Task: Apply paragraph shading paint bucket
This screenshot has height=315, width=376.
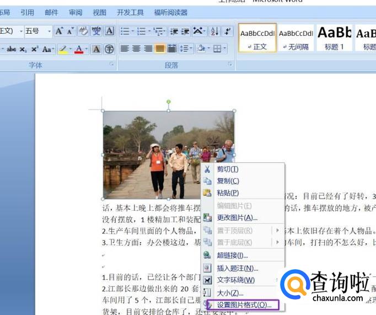Action: pyautogui.click(x=201, y=49)
